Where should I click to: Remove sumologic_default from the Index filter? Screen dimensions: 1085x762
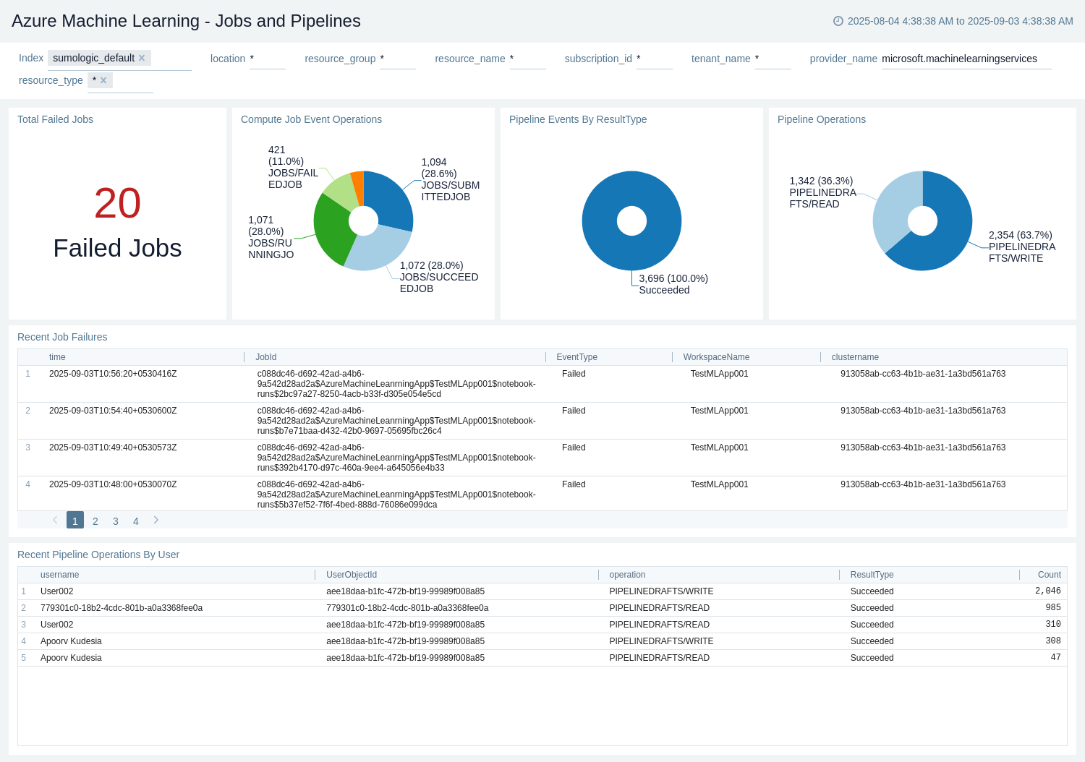[142, 58]
